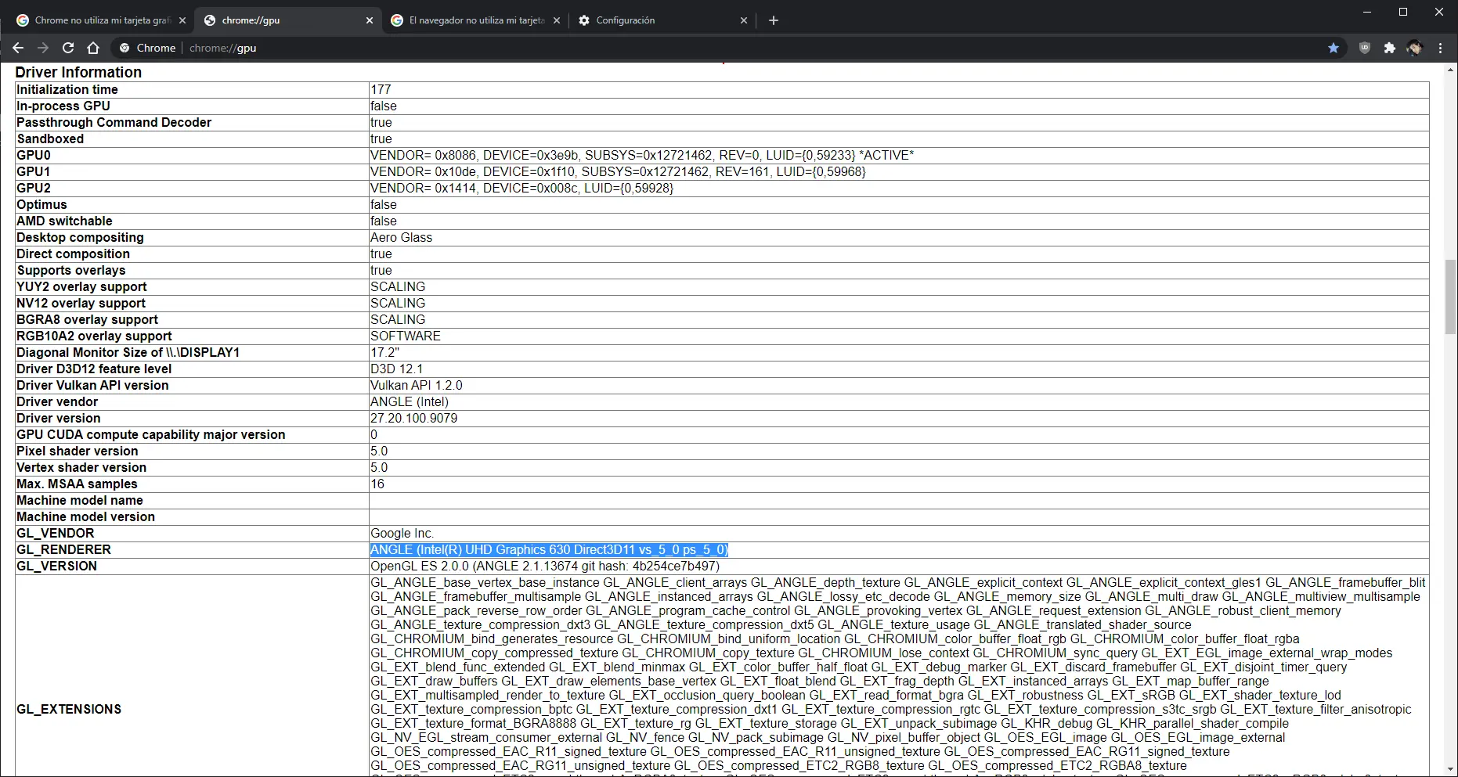Click the back navigation arrow
Image resolution: width=1458 pixels, height=777 pixels.
pyautogui.click(x=17, y=48)
